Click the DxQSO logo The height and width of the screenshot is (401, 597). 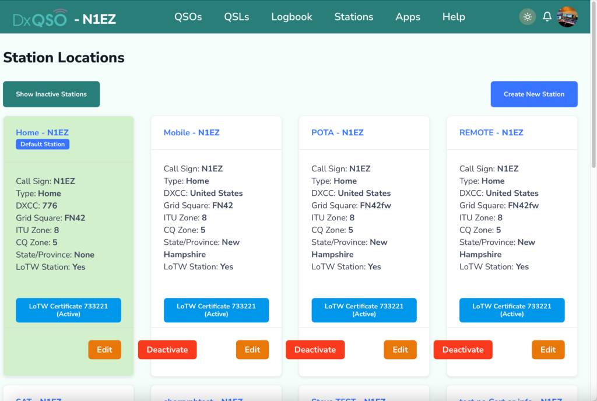(x=40, y=18)
